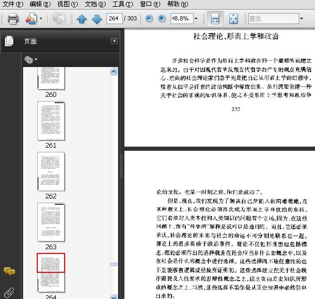Click the thumbnail scrollbar up arrow

click(x=114, y=72)
